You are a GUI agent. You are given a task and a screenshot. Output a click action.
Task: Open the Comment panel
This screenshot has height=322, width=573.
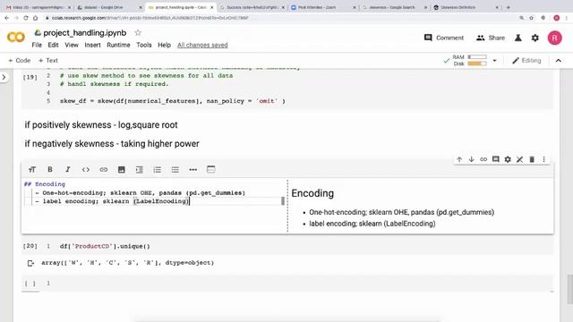click(x=444, y=38)
